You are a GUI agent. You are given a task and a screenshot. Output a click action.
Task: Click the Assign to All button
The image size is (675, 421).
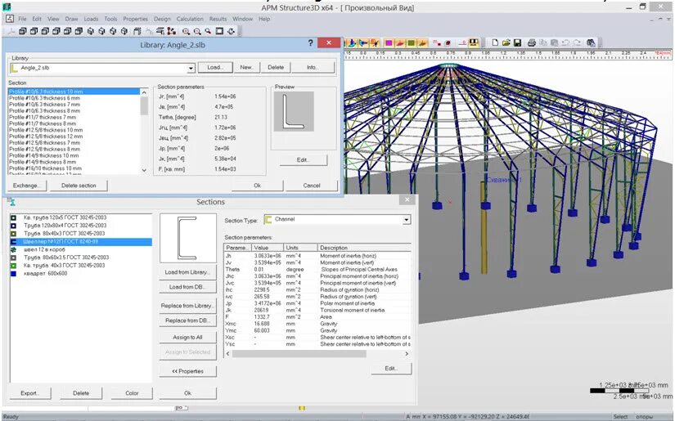point(187,338)
